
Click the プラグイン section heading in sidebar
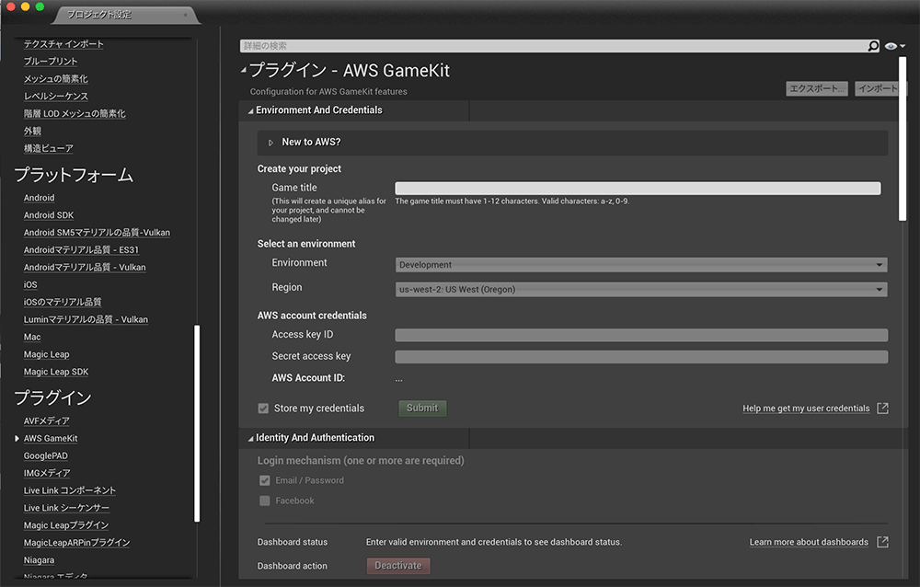(x=52, y=397)
